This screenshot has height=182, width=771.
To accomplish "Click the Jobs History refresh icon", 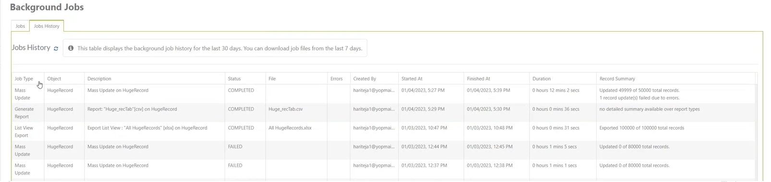I will click(56, 48).
